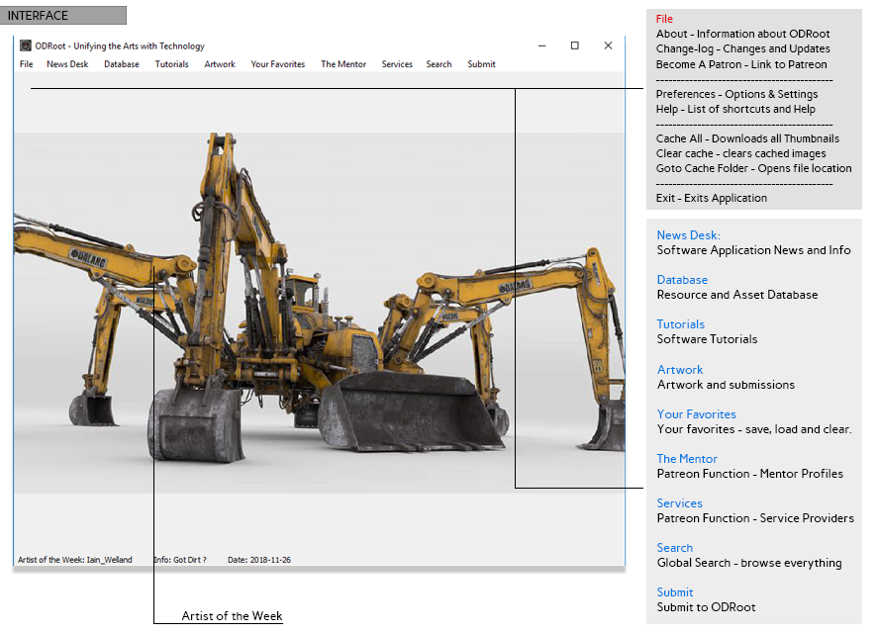
Task: Open Your Favorites in the menu bar
Action: (278, 64)
